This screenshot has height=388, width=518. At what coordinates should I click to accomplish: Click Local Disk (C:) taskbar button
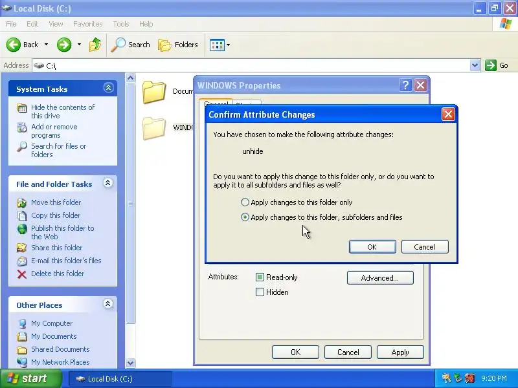coord(120,379)
